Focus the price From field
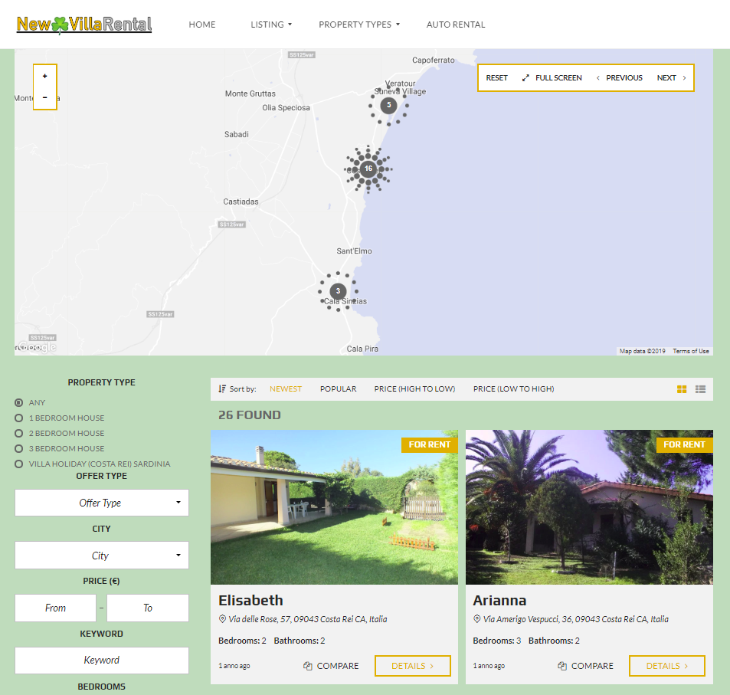The width and height of the screenshot is (730, 695). pos(55,608)
